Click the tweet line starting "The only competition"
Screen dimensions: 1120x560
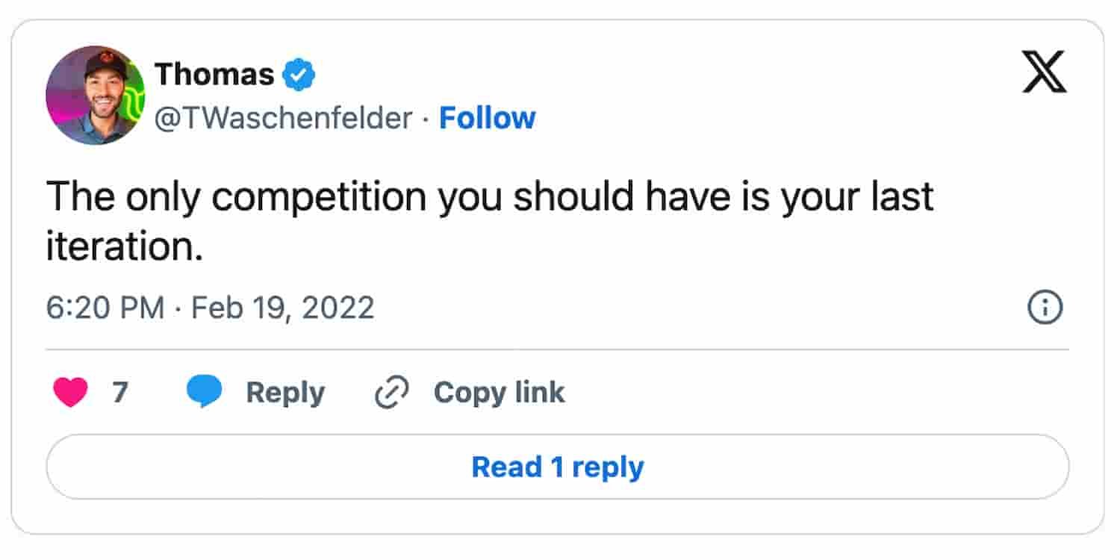(490, 197)
